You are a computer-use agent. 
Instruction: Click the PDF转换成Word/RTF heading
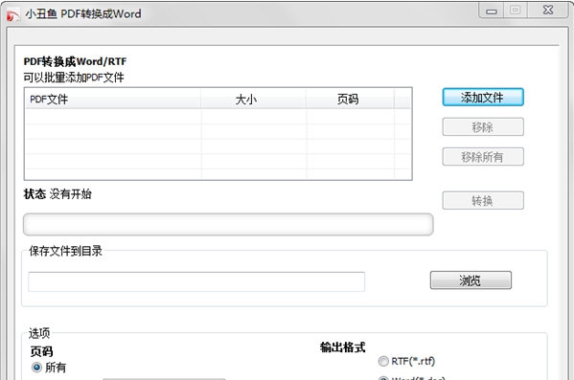coord(75,61)
